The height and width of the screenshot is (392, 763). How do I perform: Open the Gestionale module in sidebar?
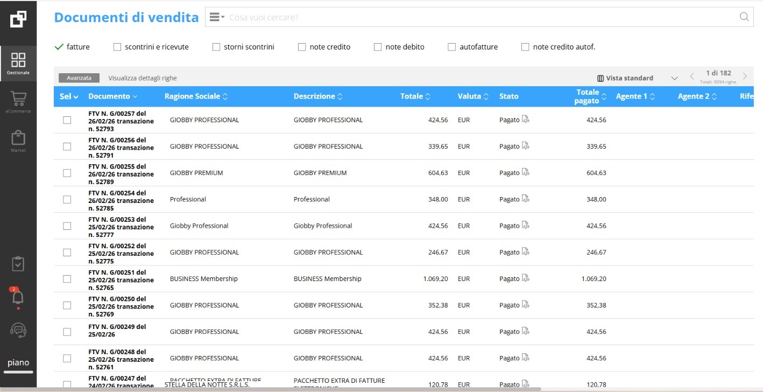18,63
